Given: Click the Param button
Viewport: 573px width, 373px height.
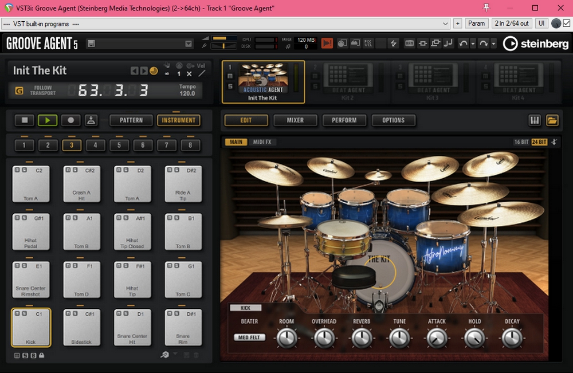Looking at the screenshot, I should 477,23.
